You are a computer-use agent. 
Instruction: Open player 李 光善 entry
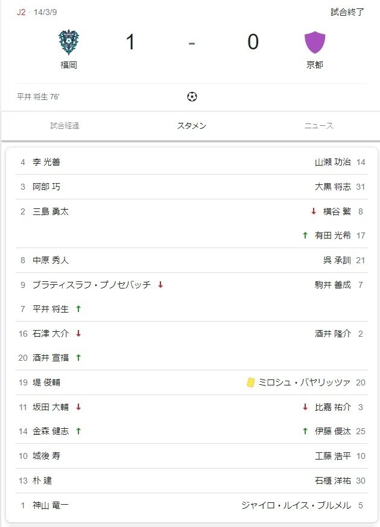point(46,162)
